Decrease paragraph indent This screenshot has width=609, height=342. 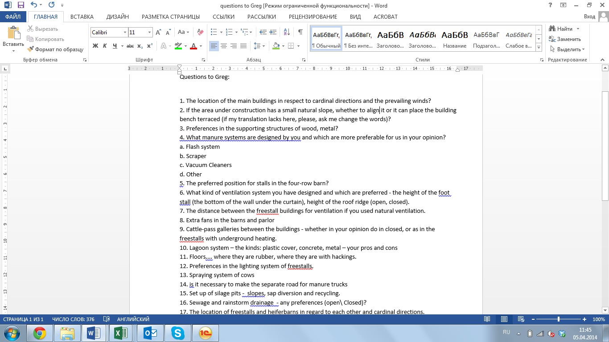263,32
